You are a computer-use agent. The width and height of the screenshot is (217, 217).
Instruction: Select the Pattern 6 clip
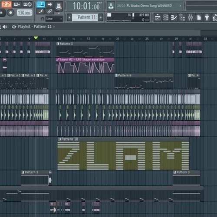[x=144, y=81]
